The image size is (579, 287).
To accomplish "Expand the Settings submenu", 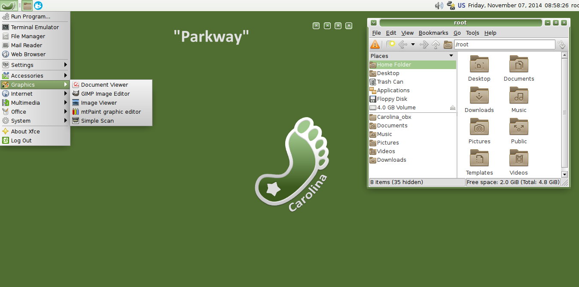I will [35, 65].
